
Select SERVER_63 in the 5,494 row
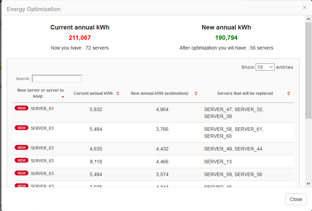(42, 173)
